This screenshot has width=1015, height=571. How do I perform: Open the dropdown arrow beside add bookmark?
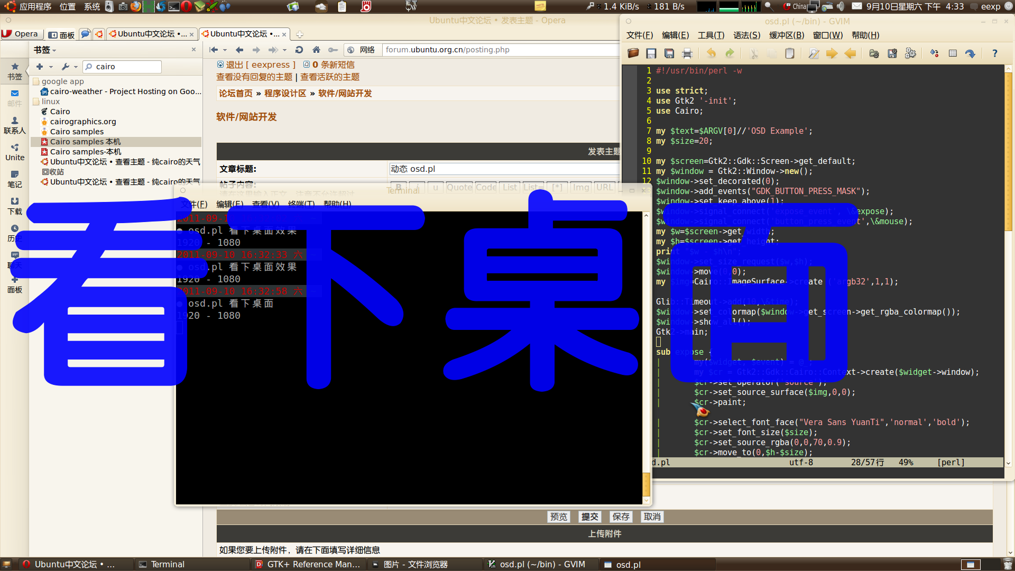(x=51, y=67)
